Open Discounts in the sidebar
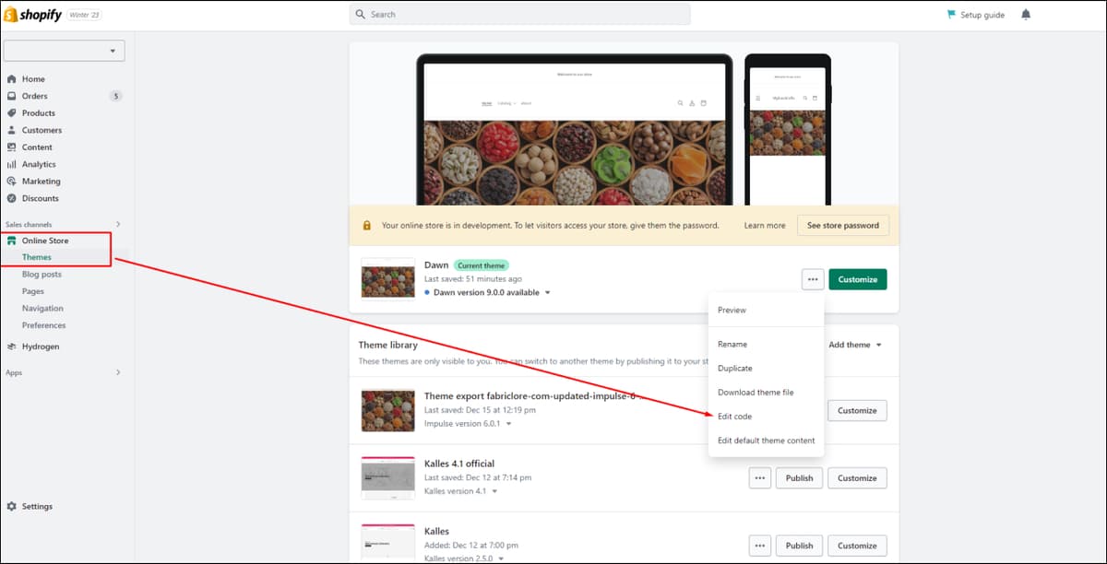The width and height of the screenshot is (1107, 564). coord(41,198)
